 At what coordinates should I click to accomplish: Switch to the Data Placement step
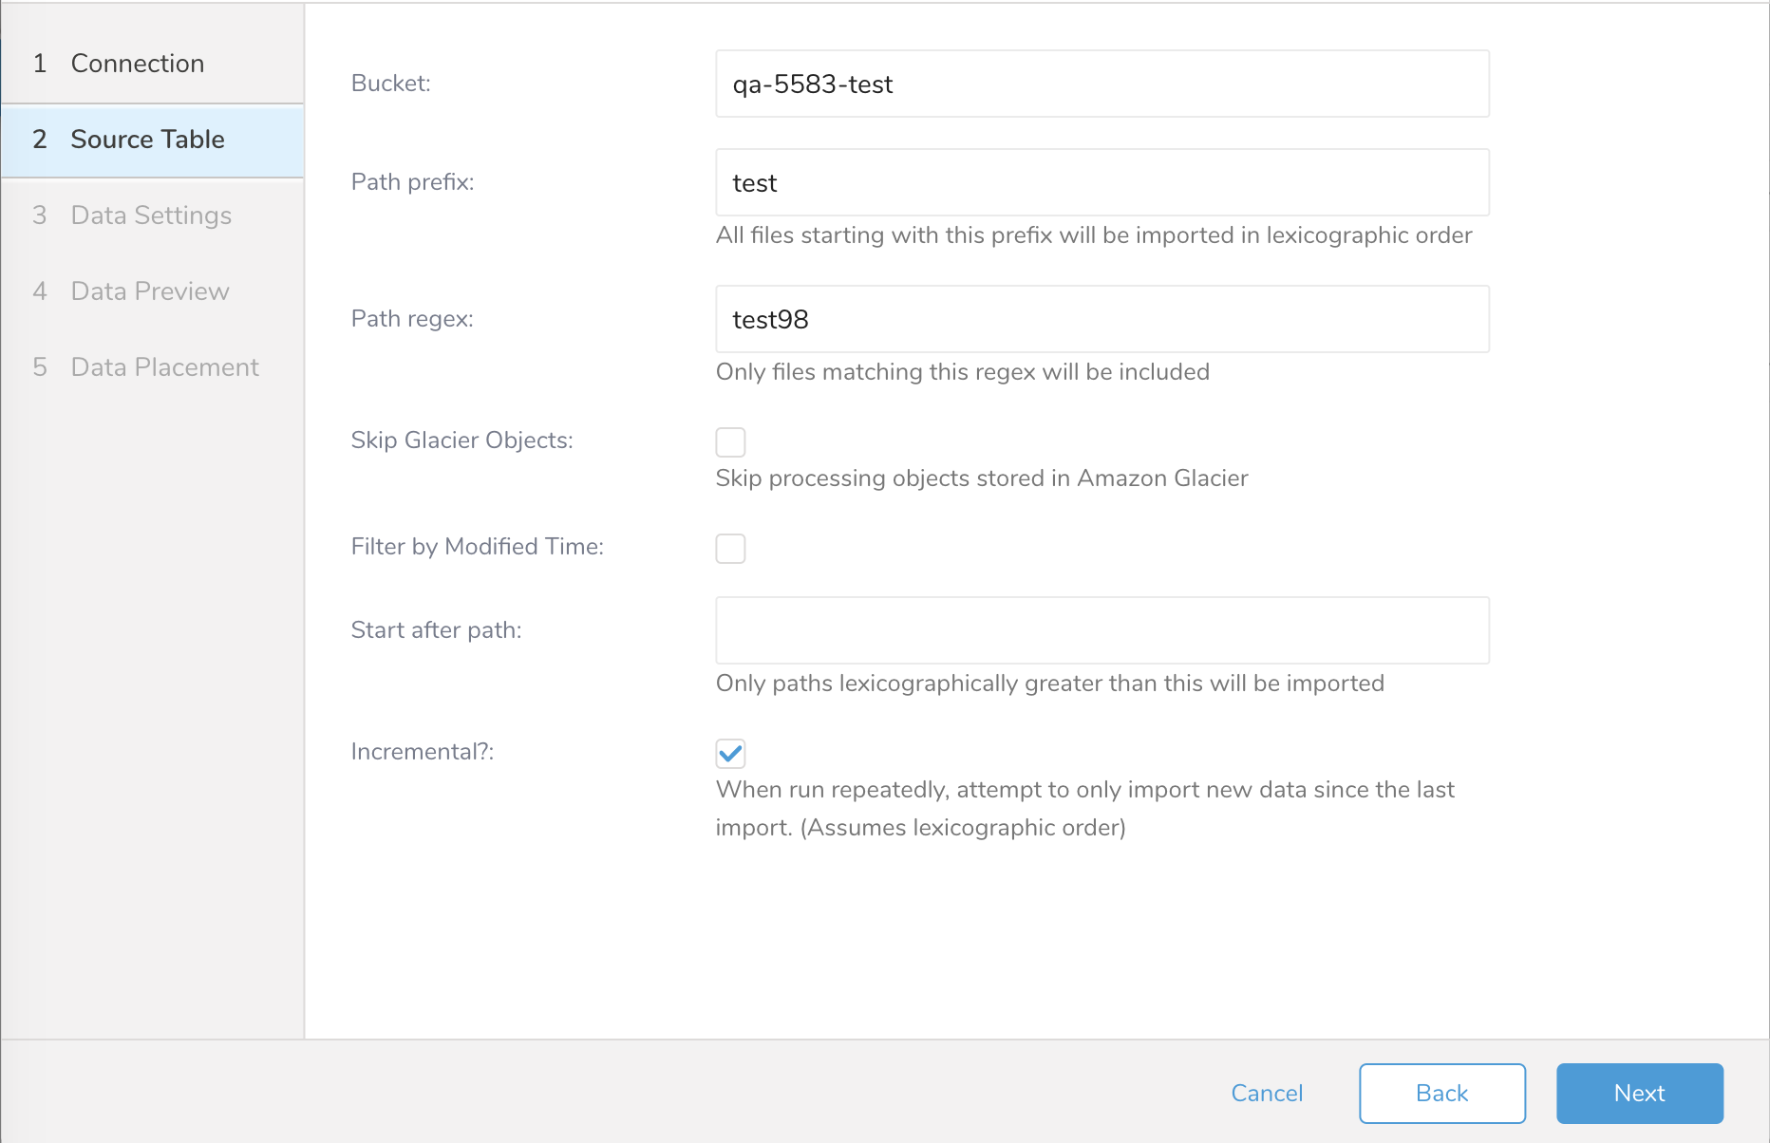click(164, 367)
